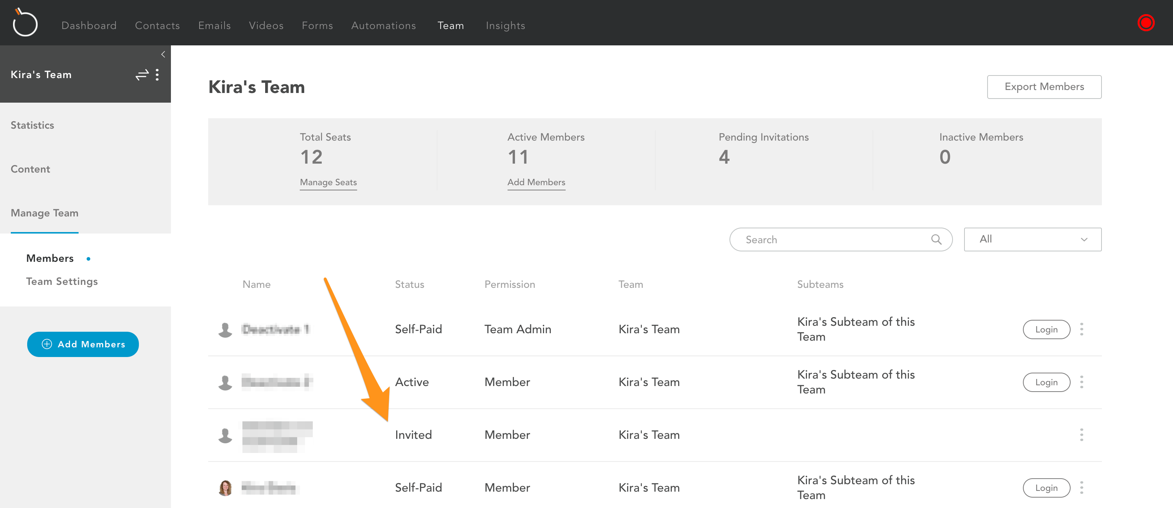Login as the Team Admin member
The width and height of the screenshot is (1173, 508).
pos(1046,329)
